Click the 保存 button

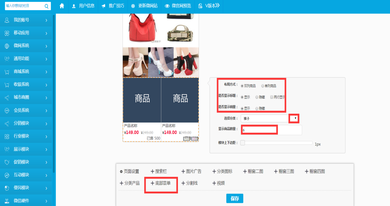[234, 198]
